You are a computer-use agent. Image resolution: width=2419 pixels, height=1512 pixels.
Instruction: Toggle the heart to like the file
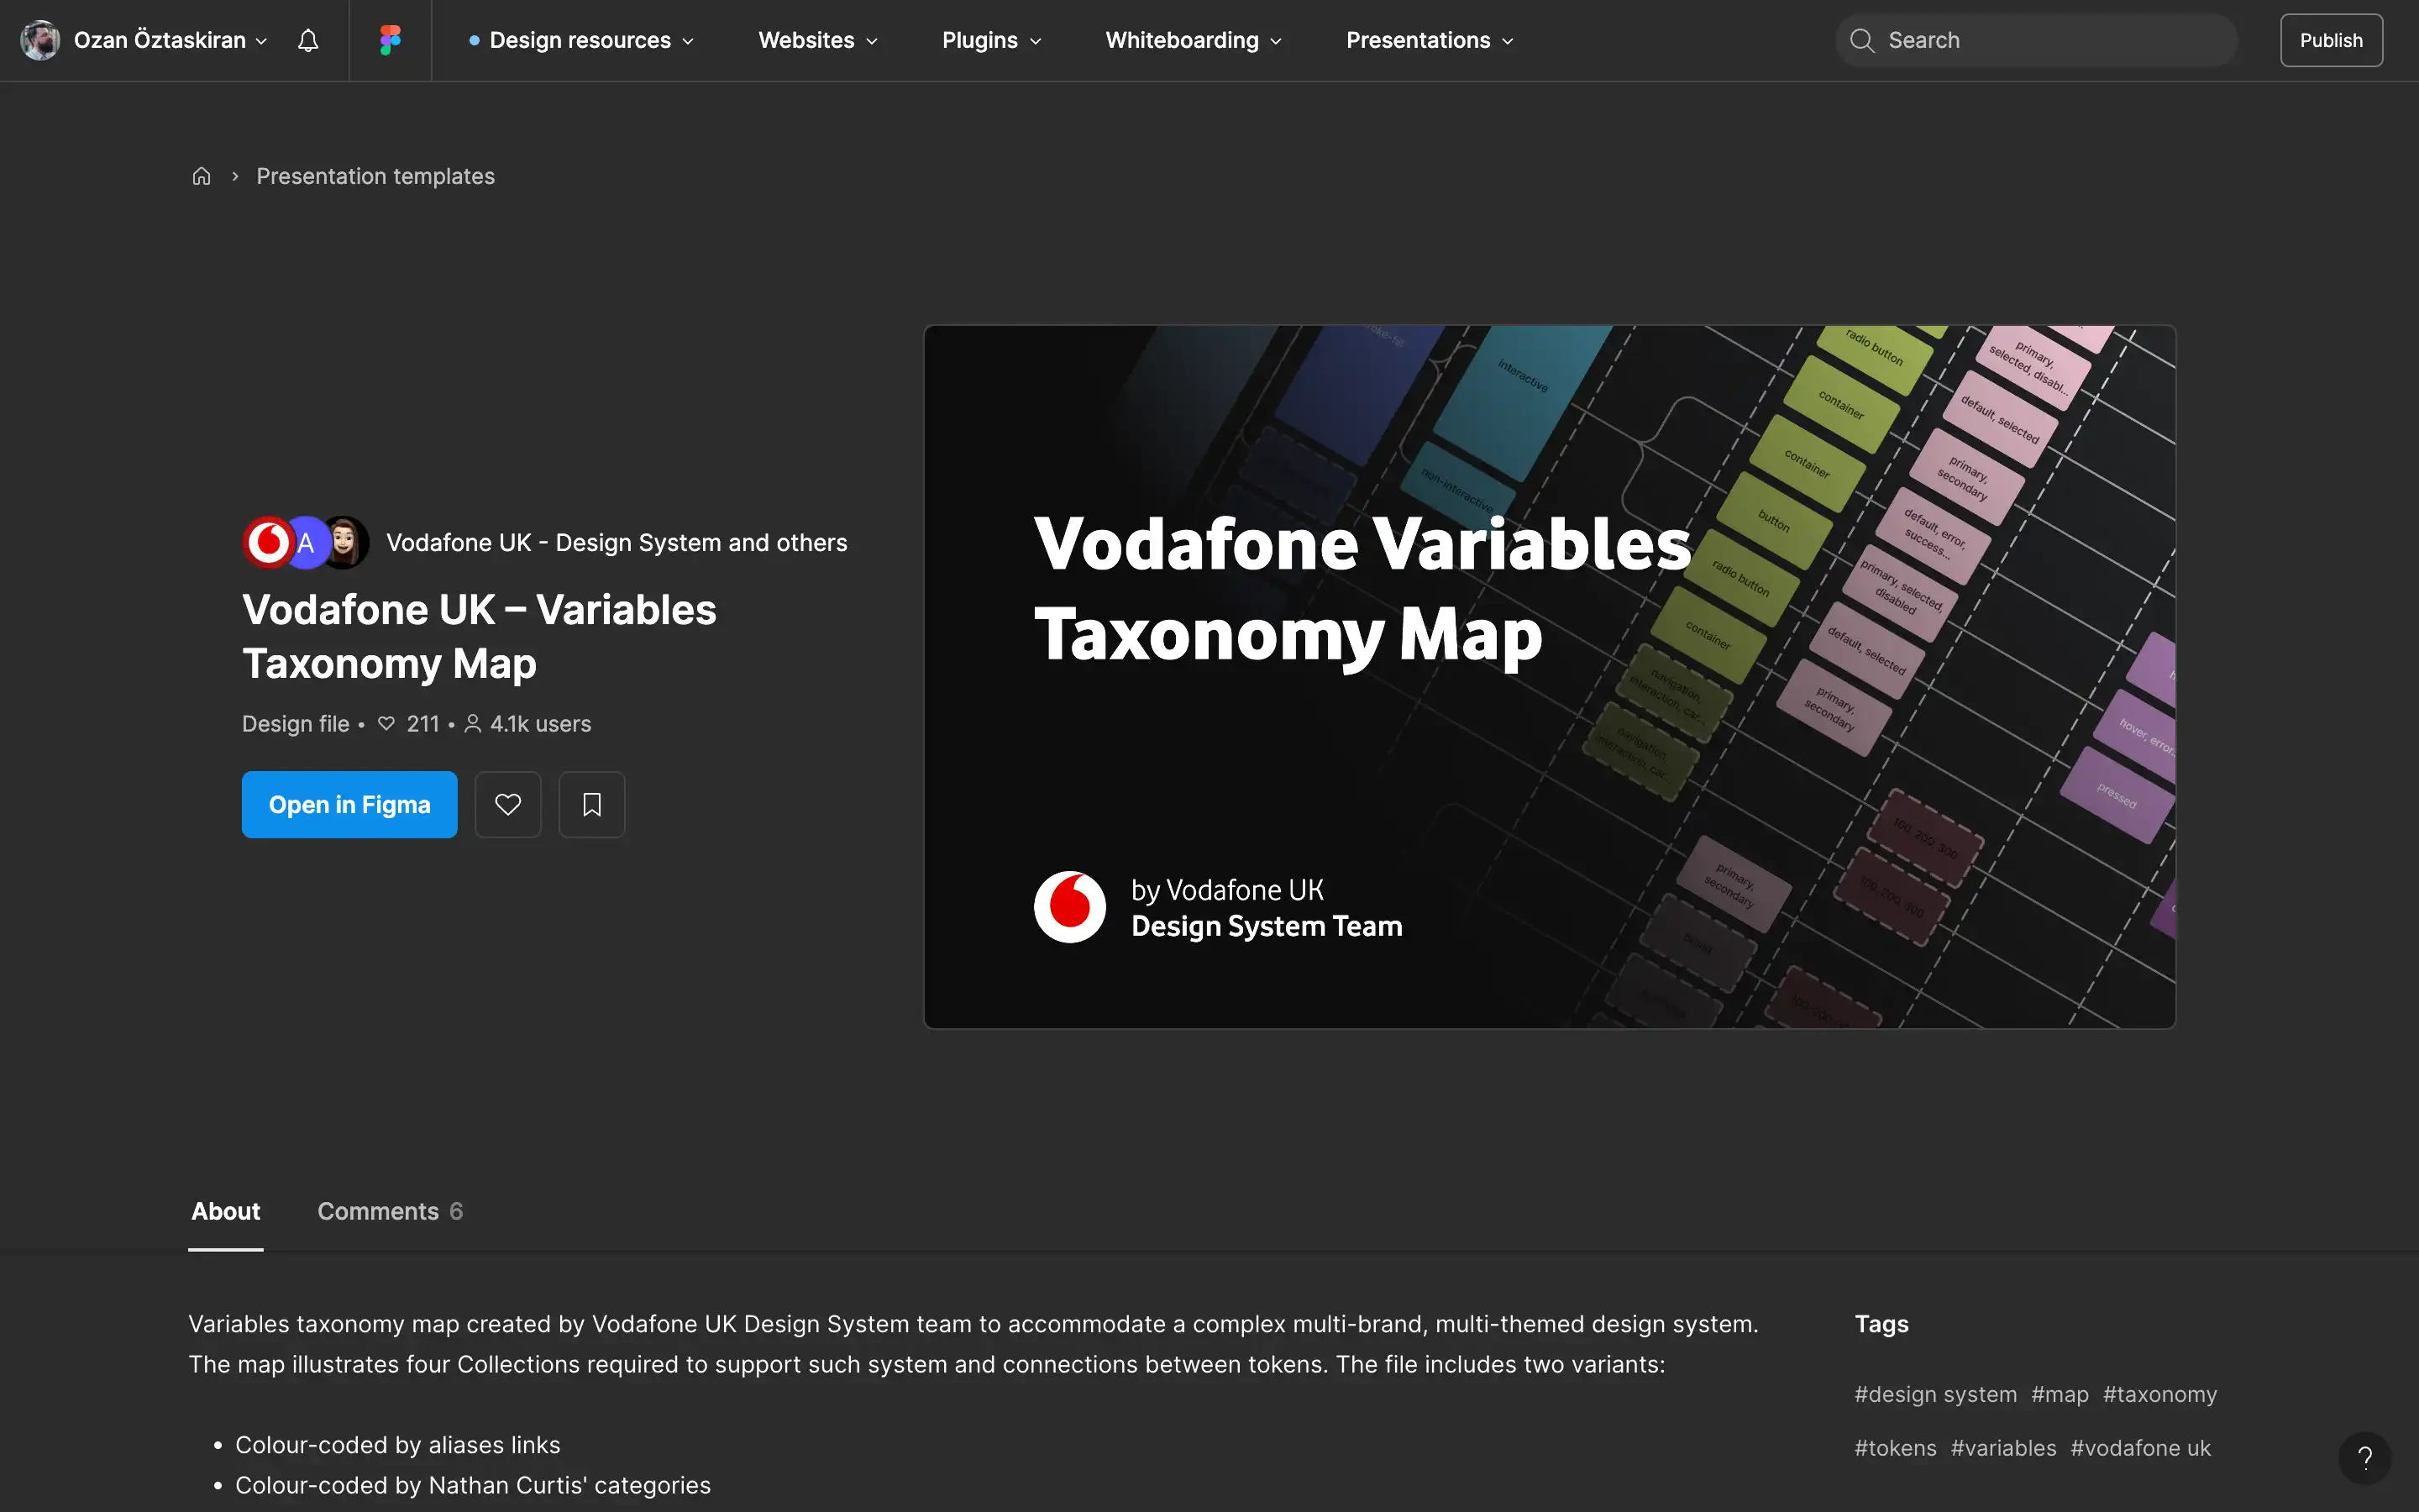click(x=508, y=804)
